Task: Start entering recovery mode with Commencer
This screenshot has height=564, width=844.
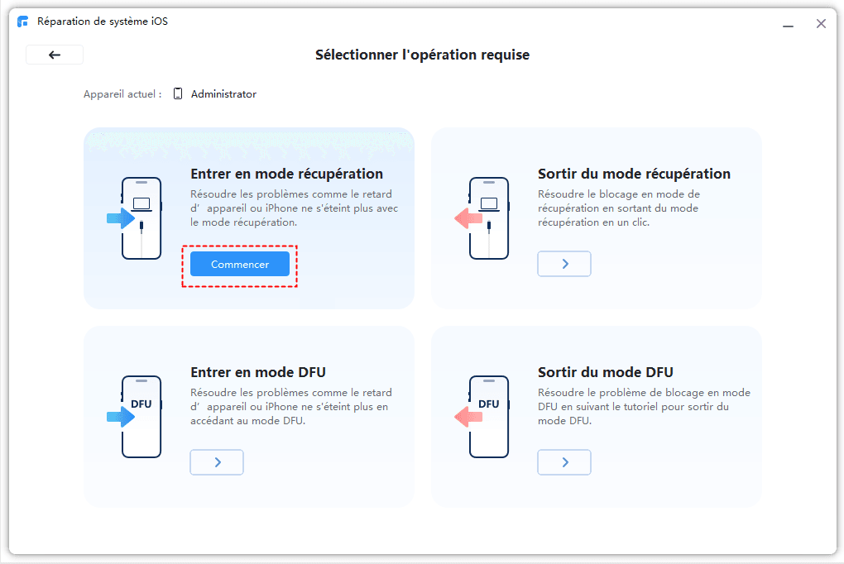Action: [x=240, y=264]
